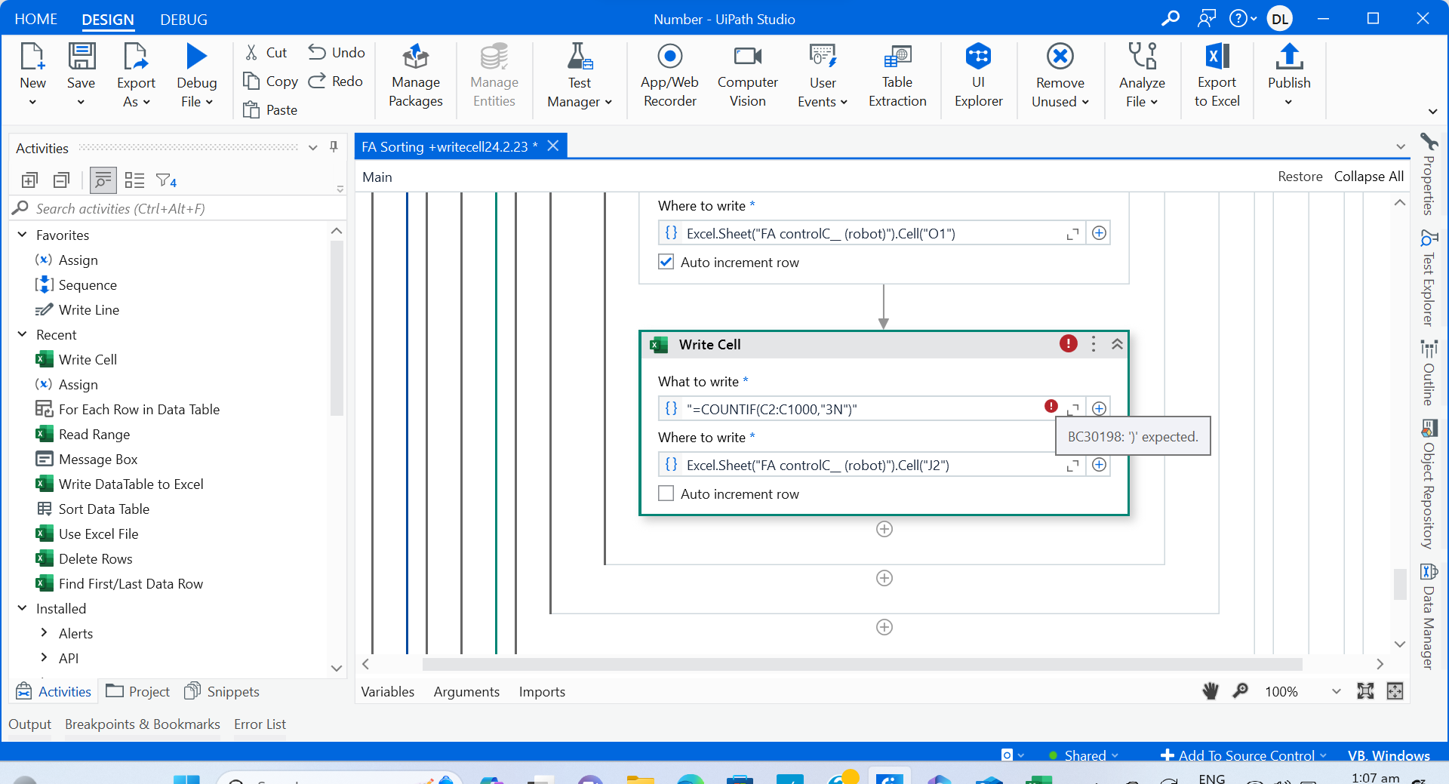
Task: Open the zoom level dropdown
Action: click(1336, 691)
